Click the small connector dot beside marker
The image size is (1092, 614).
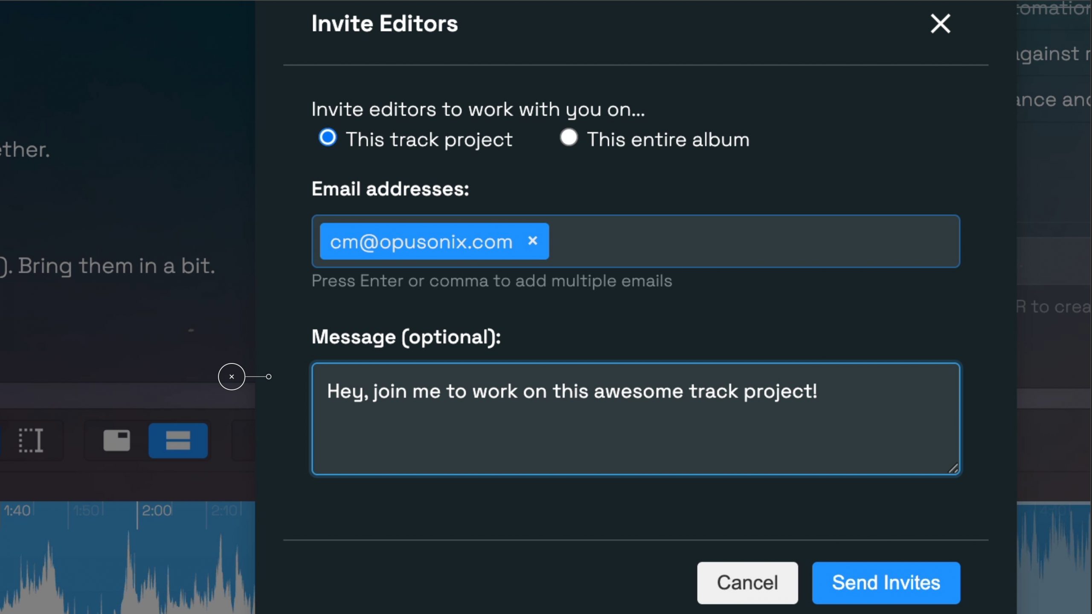pyautogui.click(x=269, y=377)
